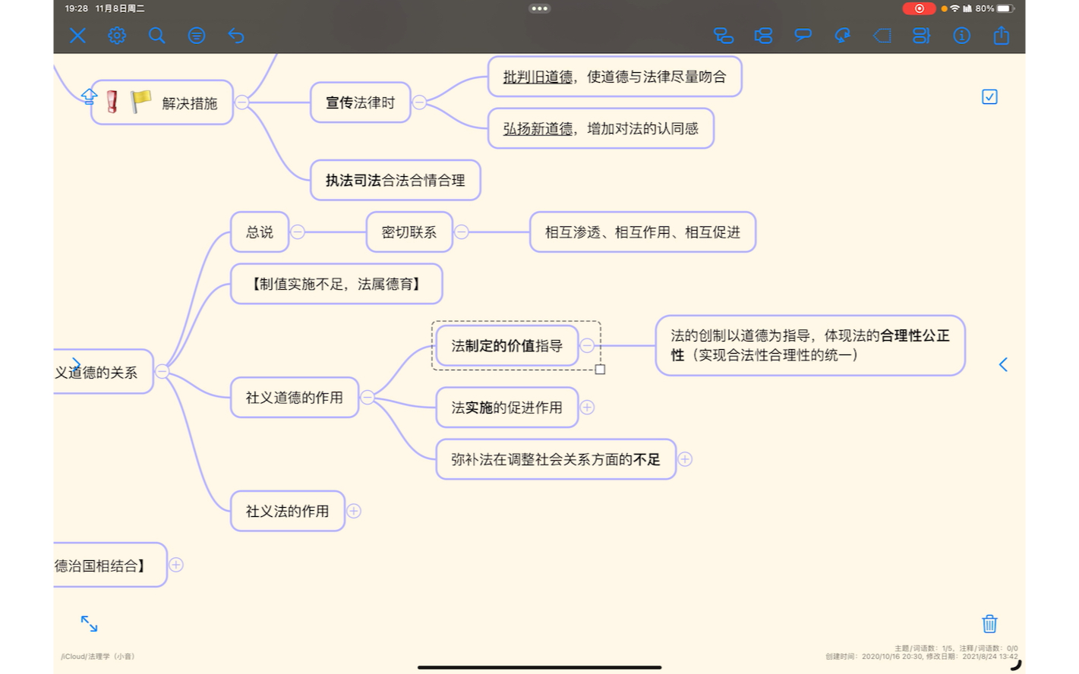Image resolution: width=1079 pixels, height=674 pixels.
Task: Tap the file path iCloud/法理学 text
Action: point(98,657)
